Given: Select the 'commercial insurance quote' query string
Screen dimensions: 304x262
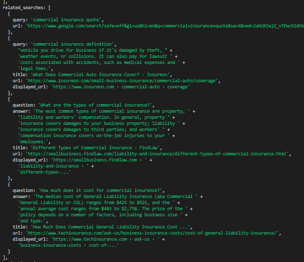Looking at the screenshot, I should (66, 20).
